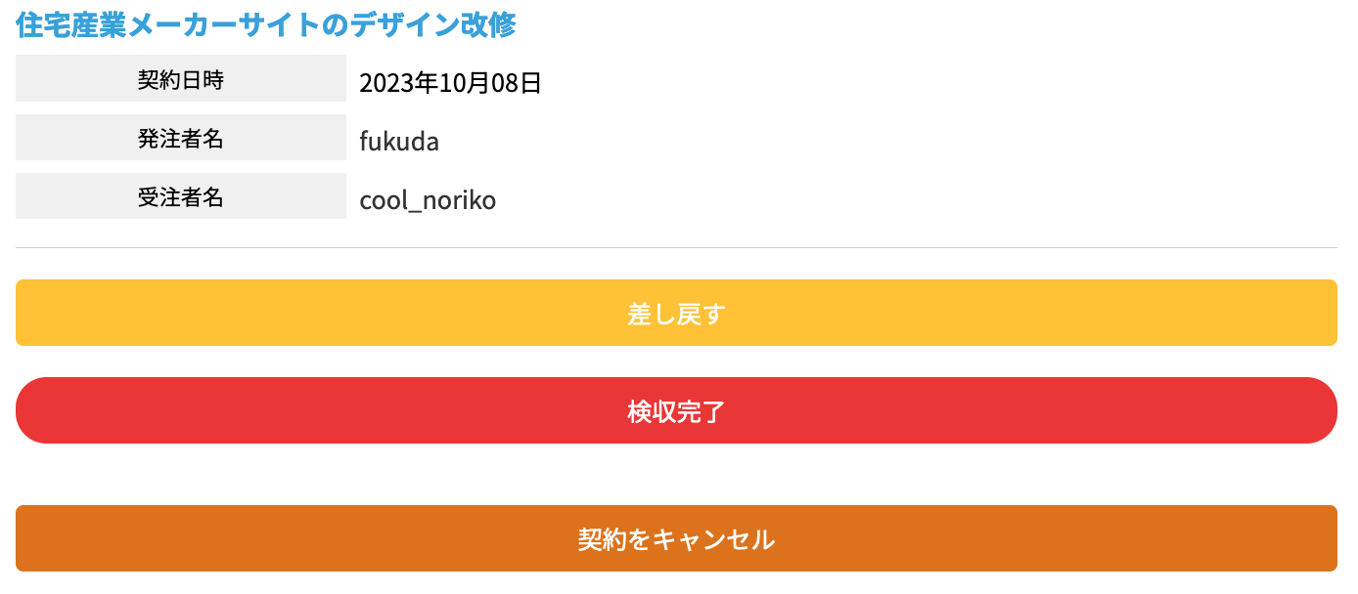Click the date 2023年10月08日
Viewport: 1358px width, 594px height.
450,83
